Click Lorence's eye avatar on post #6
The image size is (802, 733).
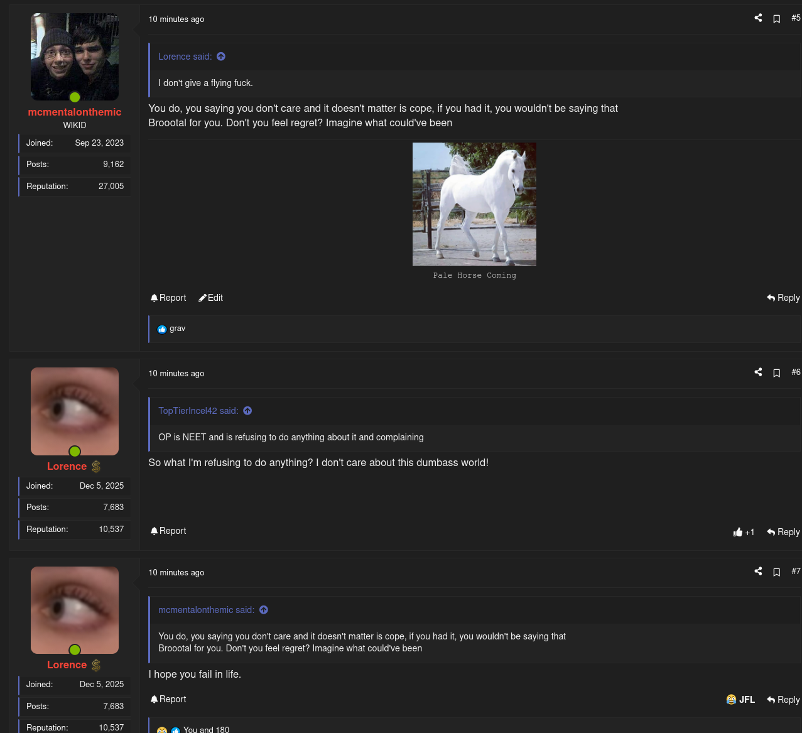[x=75, y=411]
